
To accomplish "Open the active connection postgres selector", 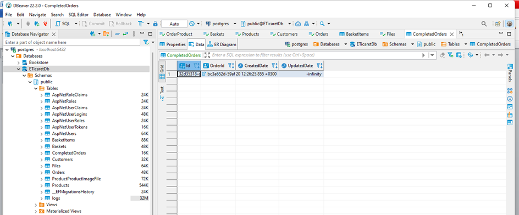I will click(220, 24).
